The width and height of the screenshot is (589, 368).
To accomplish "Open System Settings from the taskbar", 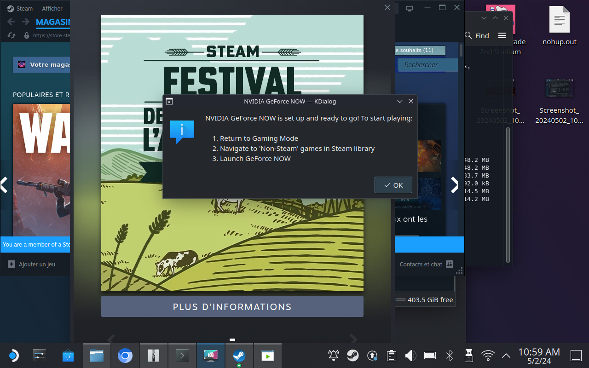I will pyautogui.click(x=40, y=356).
